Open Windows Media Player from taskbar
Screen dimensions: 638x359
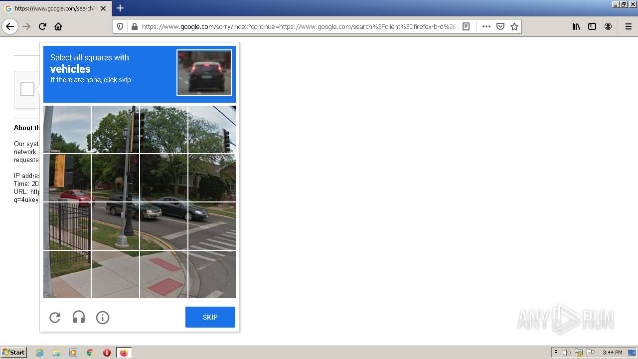click(73, 353)
